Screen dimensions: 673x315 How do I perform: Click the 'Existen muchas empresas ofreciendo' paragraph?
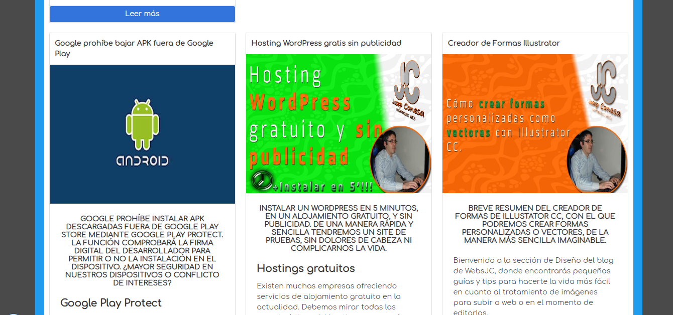click(x=328, y=296)
